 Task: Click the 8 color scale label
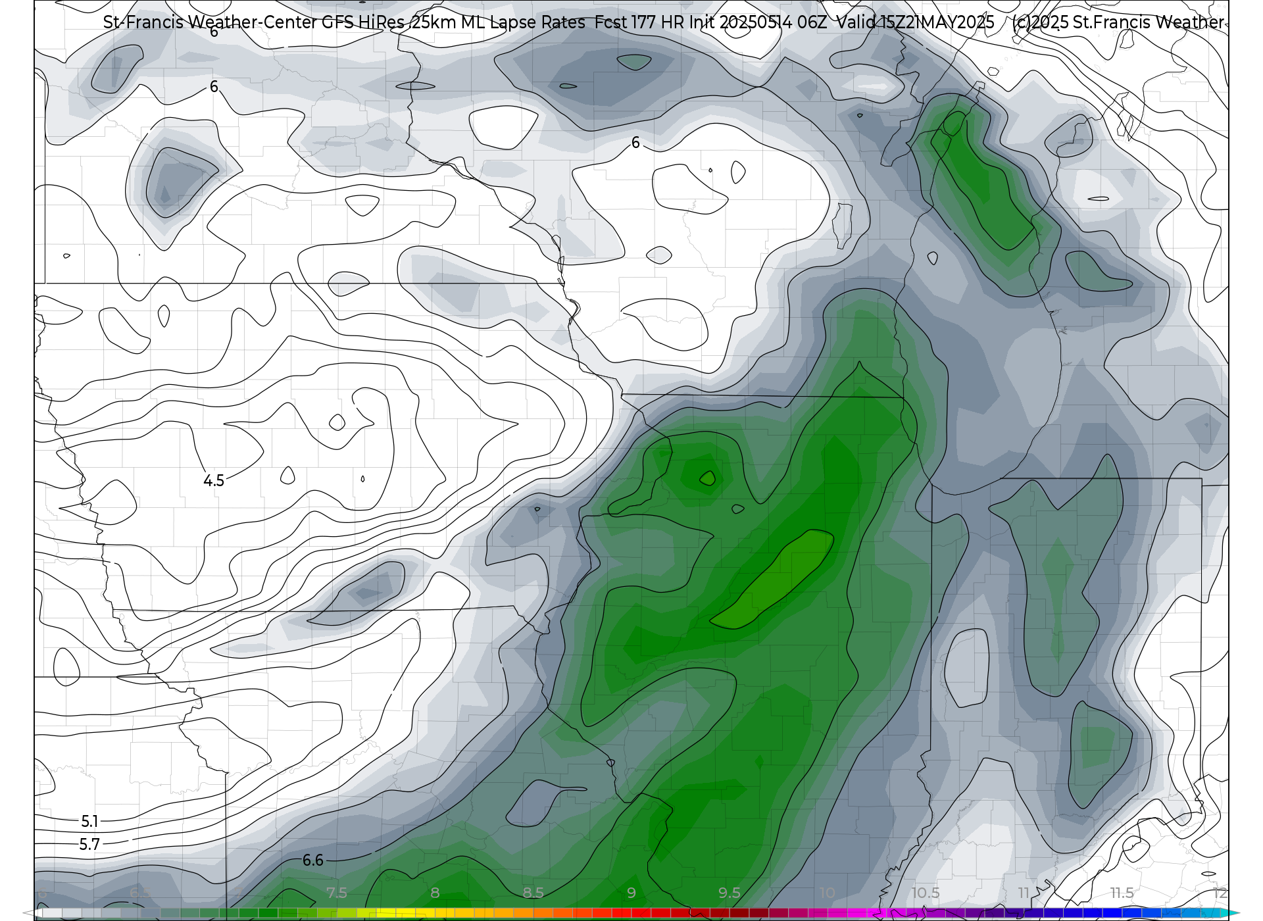click(x=435, y=893)
